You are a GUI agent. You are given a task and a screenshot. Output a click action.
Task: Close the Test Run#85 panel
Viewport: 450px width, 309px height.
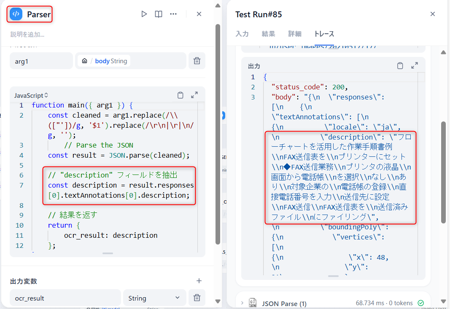[x=433, y=14]
